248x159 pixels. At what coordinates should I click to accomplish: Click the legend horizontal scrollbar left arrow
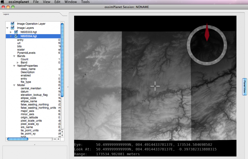pos(55,139)
